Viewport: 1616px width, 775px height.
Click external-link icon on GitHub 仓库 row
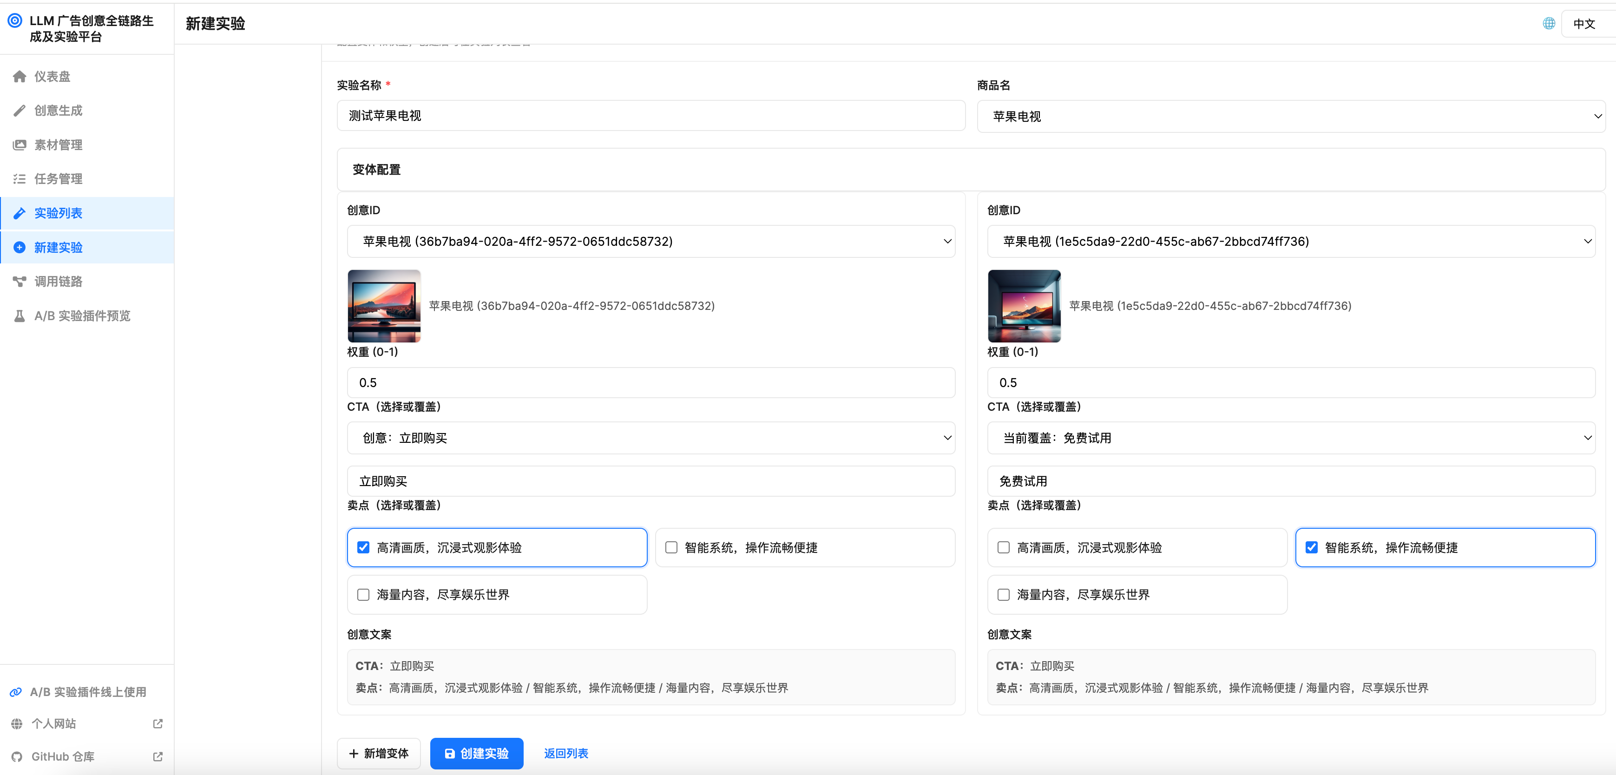[158, 757]
